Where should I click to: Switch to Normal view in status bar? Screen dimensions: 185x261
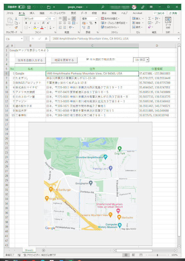[126, 255]
